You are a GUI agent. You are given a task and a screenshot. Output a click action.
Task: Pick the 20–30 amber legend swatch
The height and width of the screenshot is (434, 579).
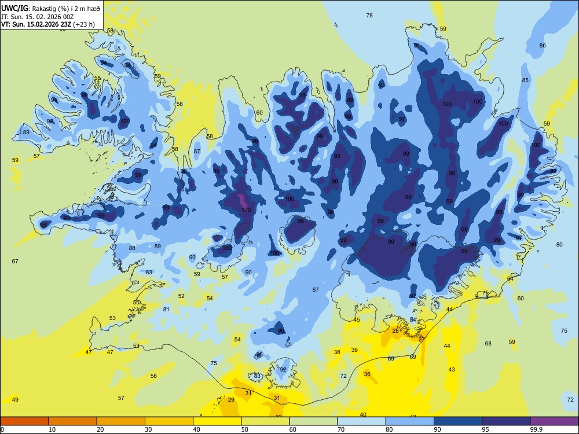click(121, 421)
